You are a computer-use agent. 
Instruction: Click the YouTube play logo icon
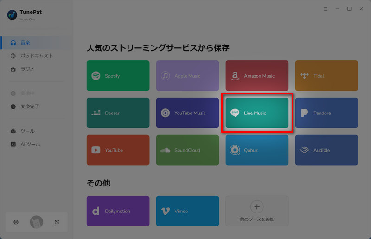tap(96, 150)
